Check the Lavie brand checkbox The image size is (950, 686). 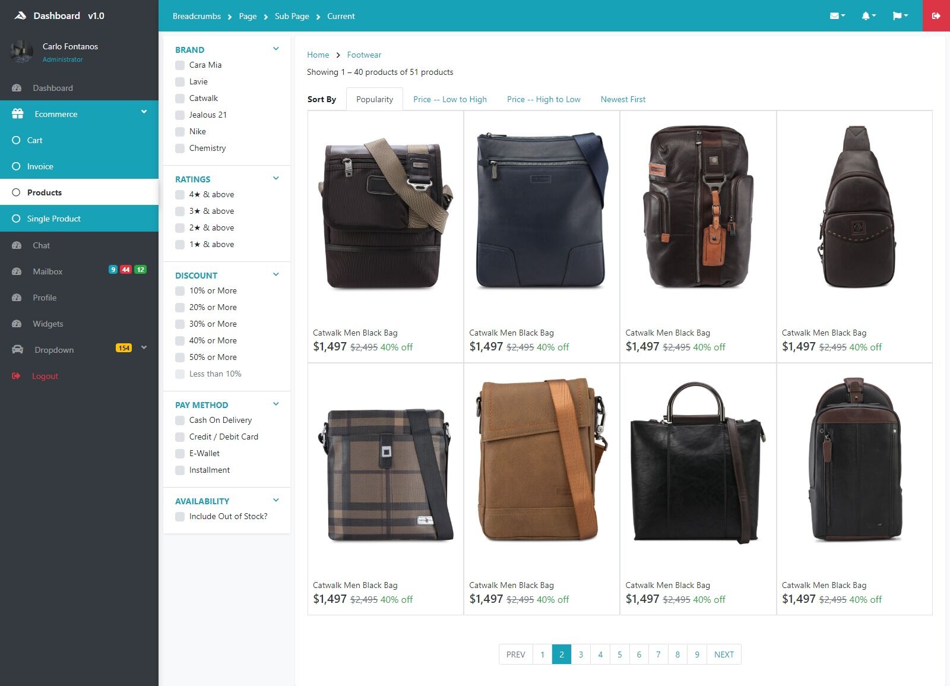point(180,82)
